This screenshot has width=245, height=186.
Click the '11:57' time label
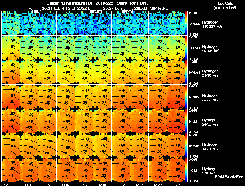(66, 184)
